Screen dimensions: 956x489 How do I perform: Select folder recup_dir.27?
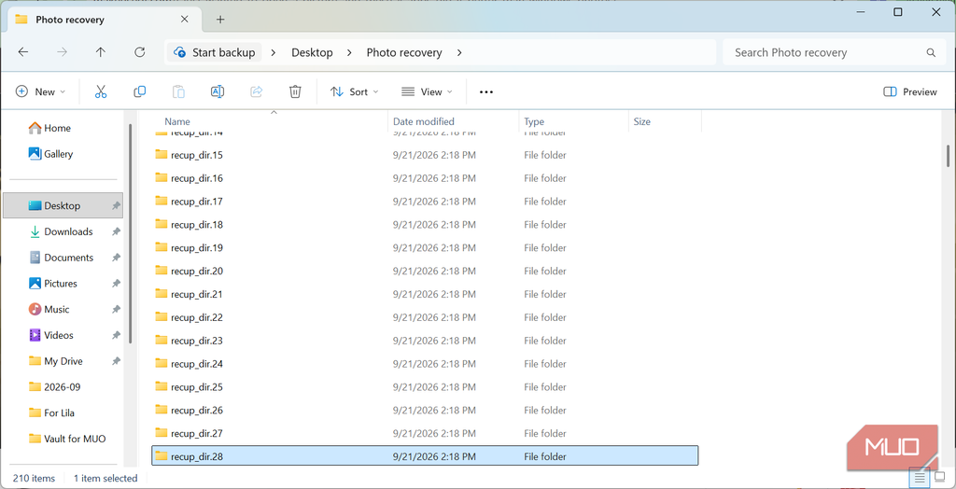coord(425,434)
